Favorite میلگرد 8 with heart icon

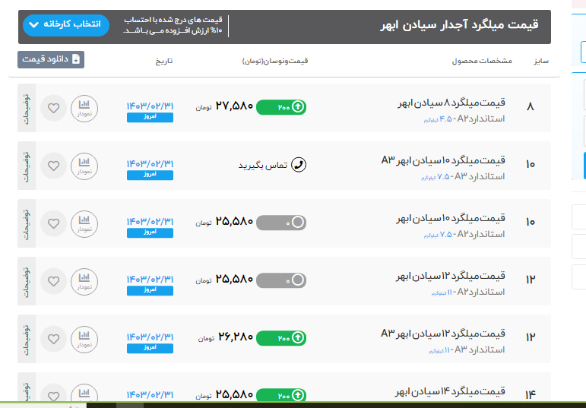click(53, 109)
